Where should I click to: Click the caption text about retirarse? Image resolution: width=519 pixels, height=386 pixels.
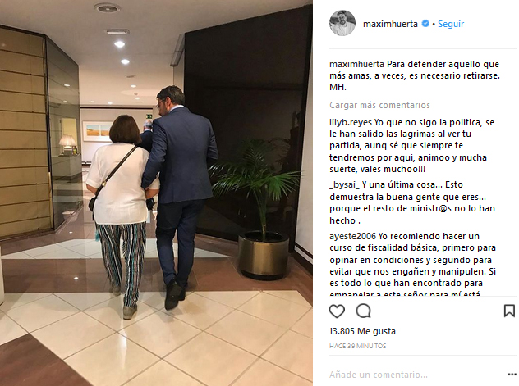coord(415,75)
